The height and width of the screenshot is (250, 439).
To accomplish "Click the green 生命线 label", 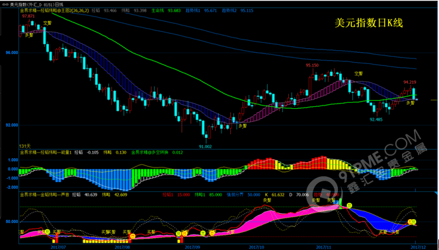I will click(x=158, y=11).
